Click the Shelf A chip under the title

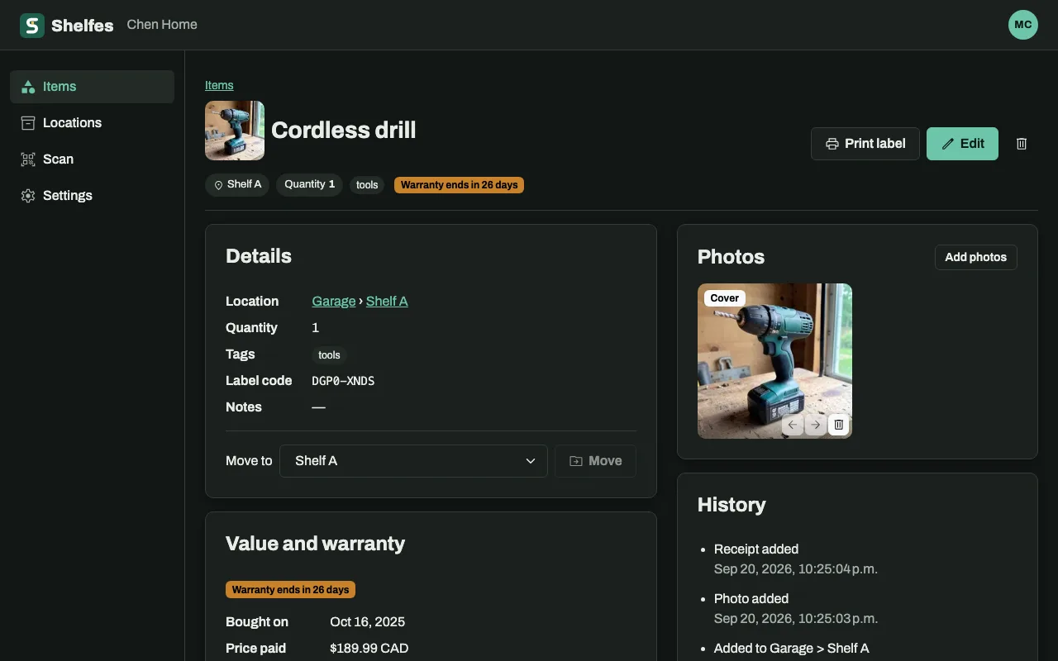[x=237, y=185]
